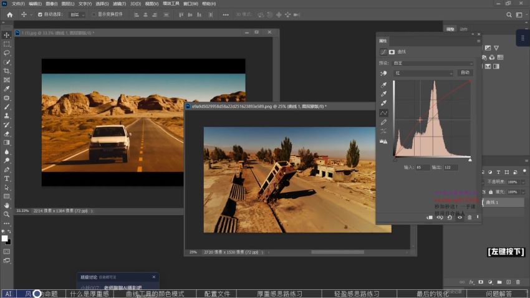Viewport: 530px width, 298px height.
Task: Click the reset adjustment icon in Properties
Action: coord(450,218)
